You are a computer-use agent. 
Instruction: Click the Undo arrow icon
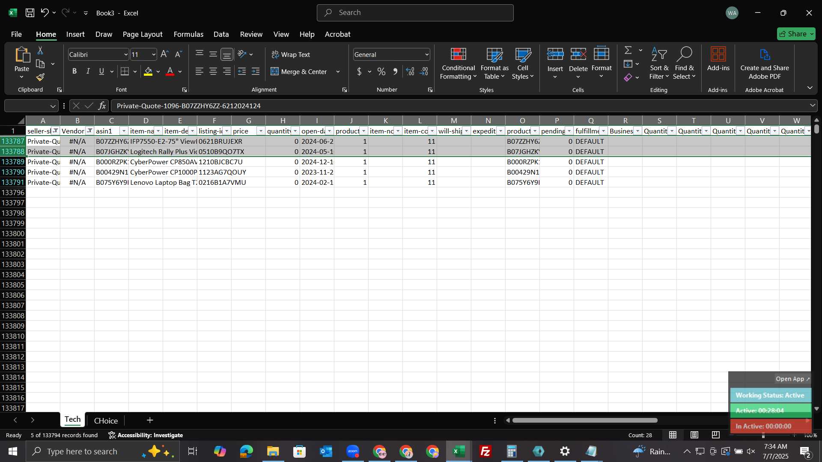tap(45, 13)
